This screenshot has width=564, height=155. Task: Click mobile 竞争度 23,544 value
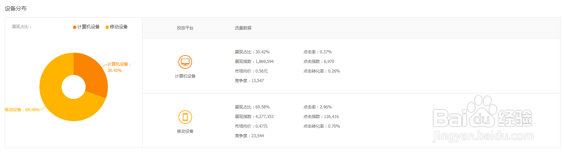click(258, 136)
